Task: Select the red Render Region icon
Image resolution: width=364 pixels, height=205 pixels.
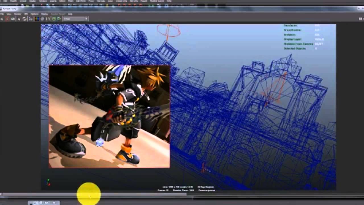Action: click(x=7, y=19)
